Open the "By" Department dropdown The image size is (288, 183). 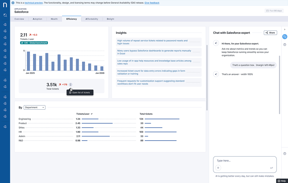(34, 107)
